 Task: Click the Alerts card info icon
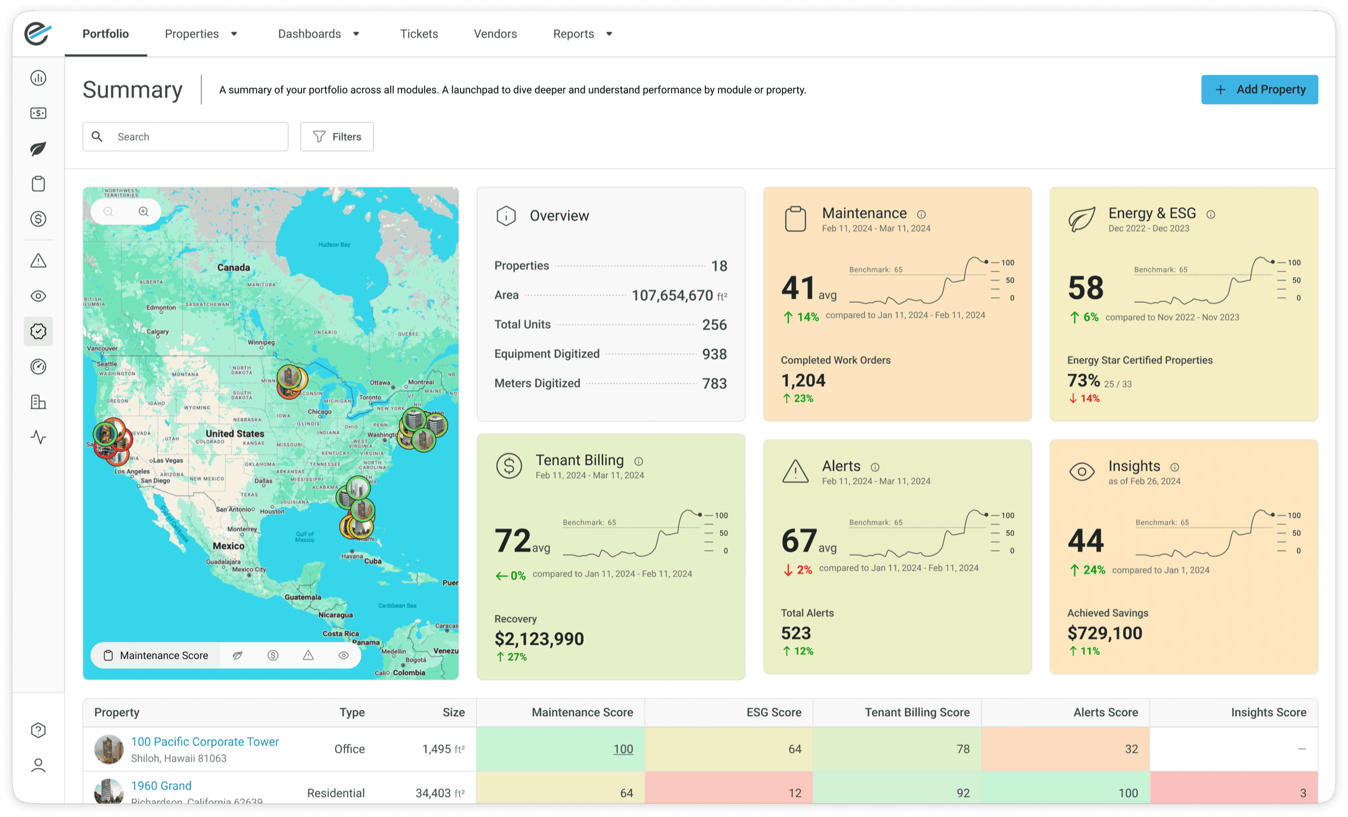(x=875, y=467)
